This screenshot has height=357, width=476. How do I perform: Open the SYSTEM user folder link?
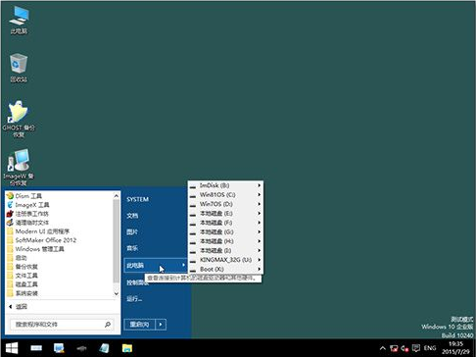(137, 199)
